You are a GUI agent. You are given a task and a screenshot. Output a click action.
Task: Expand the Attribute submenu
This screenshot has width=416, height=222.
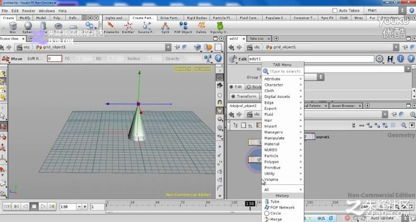click(x=283, y=79)
